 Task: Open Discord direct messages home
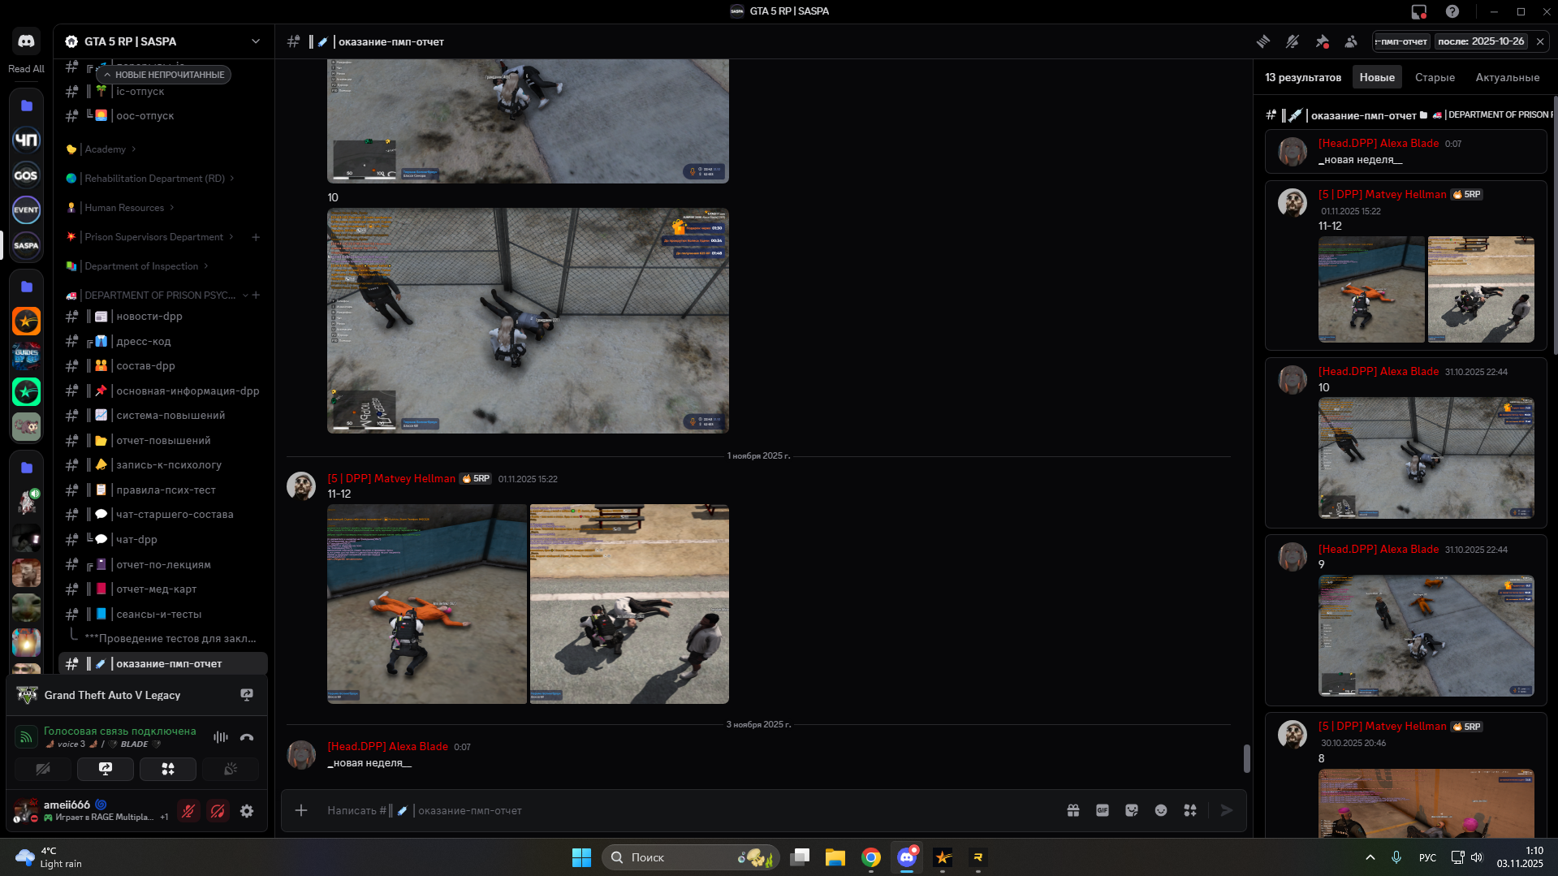coord(26,41)
